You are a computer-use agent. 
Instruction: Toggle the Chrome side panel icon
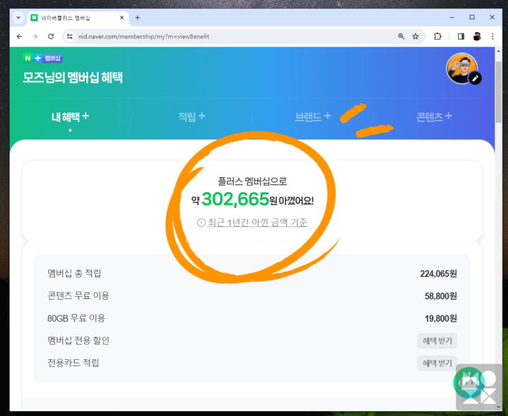click(461, 37)
